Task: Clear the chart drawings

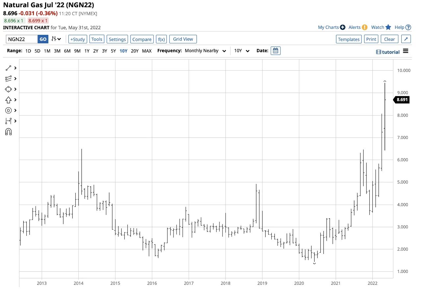Action: 389,39
